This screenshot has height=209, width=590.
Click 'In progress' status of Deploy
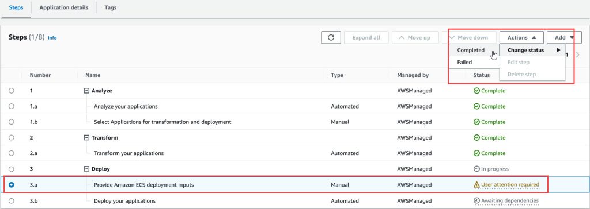tap(495, 169)
